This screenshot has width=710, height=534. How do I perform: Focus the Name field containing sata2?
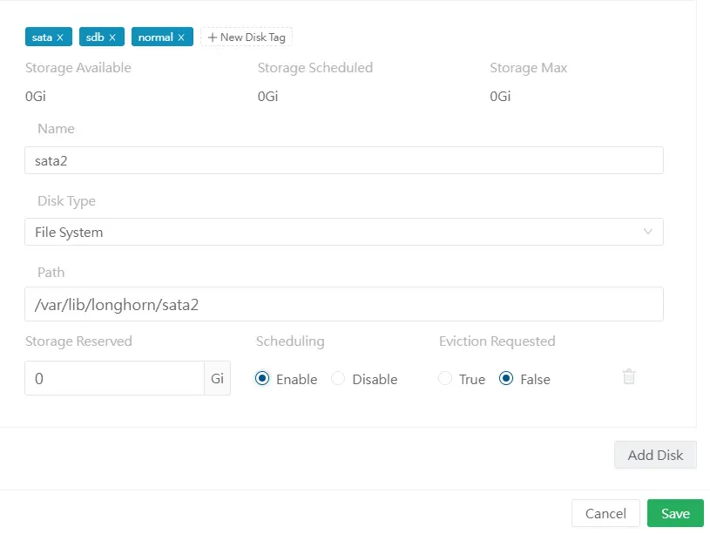[x=343, y=160]
